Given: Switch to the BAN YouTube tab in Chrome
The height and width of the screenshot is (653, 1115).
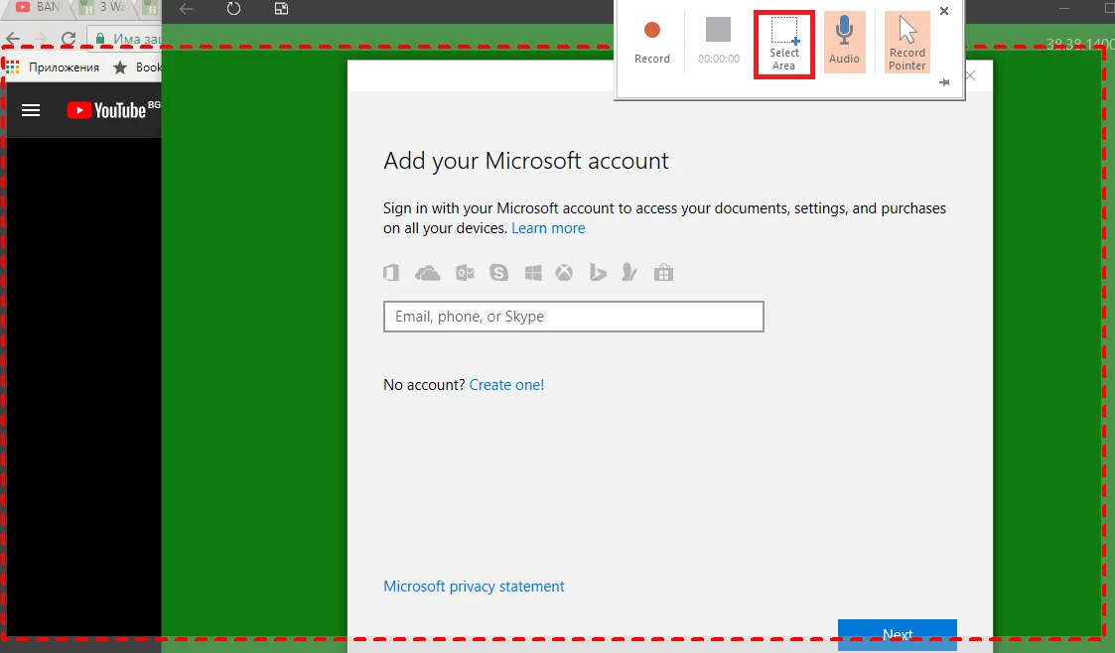Looking at the screenshot, I should point(39,7).
